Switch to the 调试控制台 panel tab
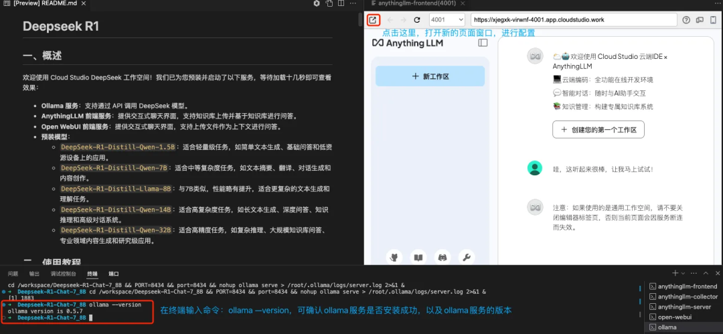Image resolution: width=723 pixels, height=334 pixels. pyautogui.click(x=64, y=274)
